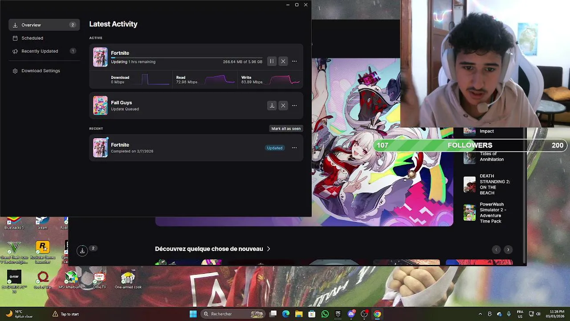
Task: Open Discord from the taskbar
Action: coord(351,314)
